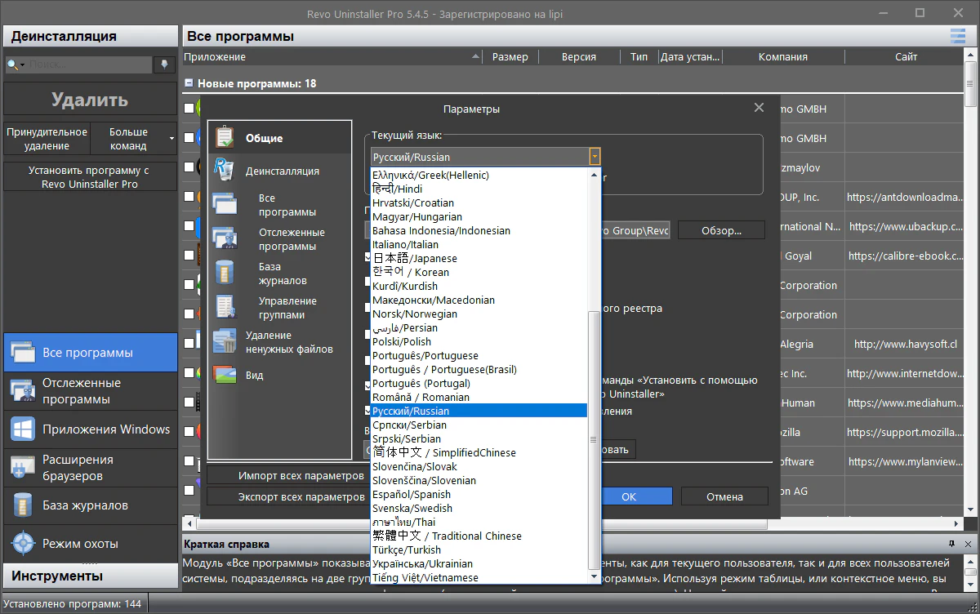Open База журналов settings page icon

[225, 273]
